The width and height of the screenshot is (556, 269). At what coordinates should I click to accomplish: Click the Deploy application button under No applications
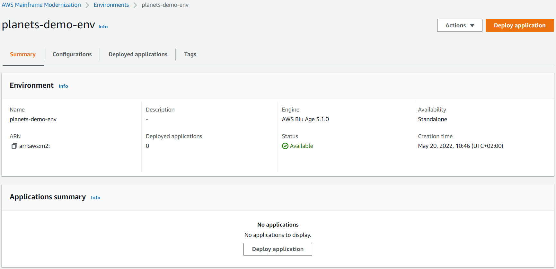click(x=278, y=249)
